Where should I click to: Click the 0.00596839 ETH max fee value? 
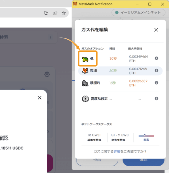pyautogui.click(x=138, y=83)
